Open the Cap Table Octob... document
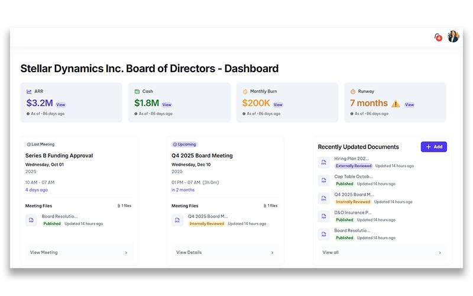Viewport: 473px width, 296px height. click(x=353, y=176)
